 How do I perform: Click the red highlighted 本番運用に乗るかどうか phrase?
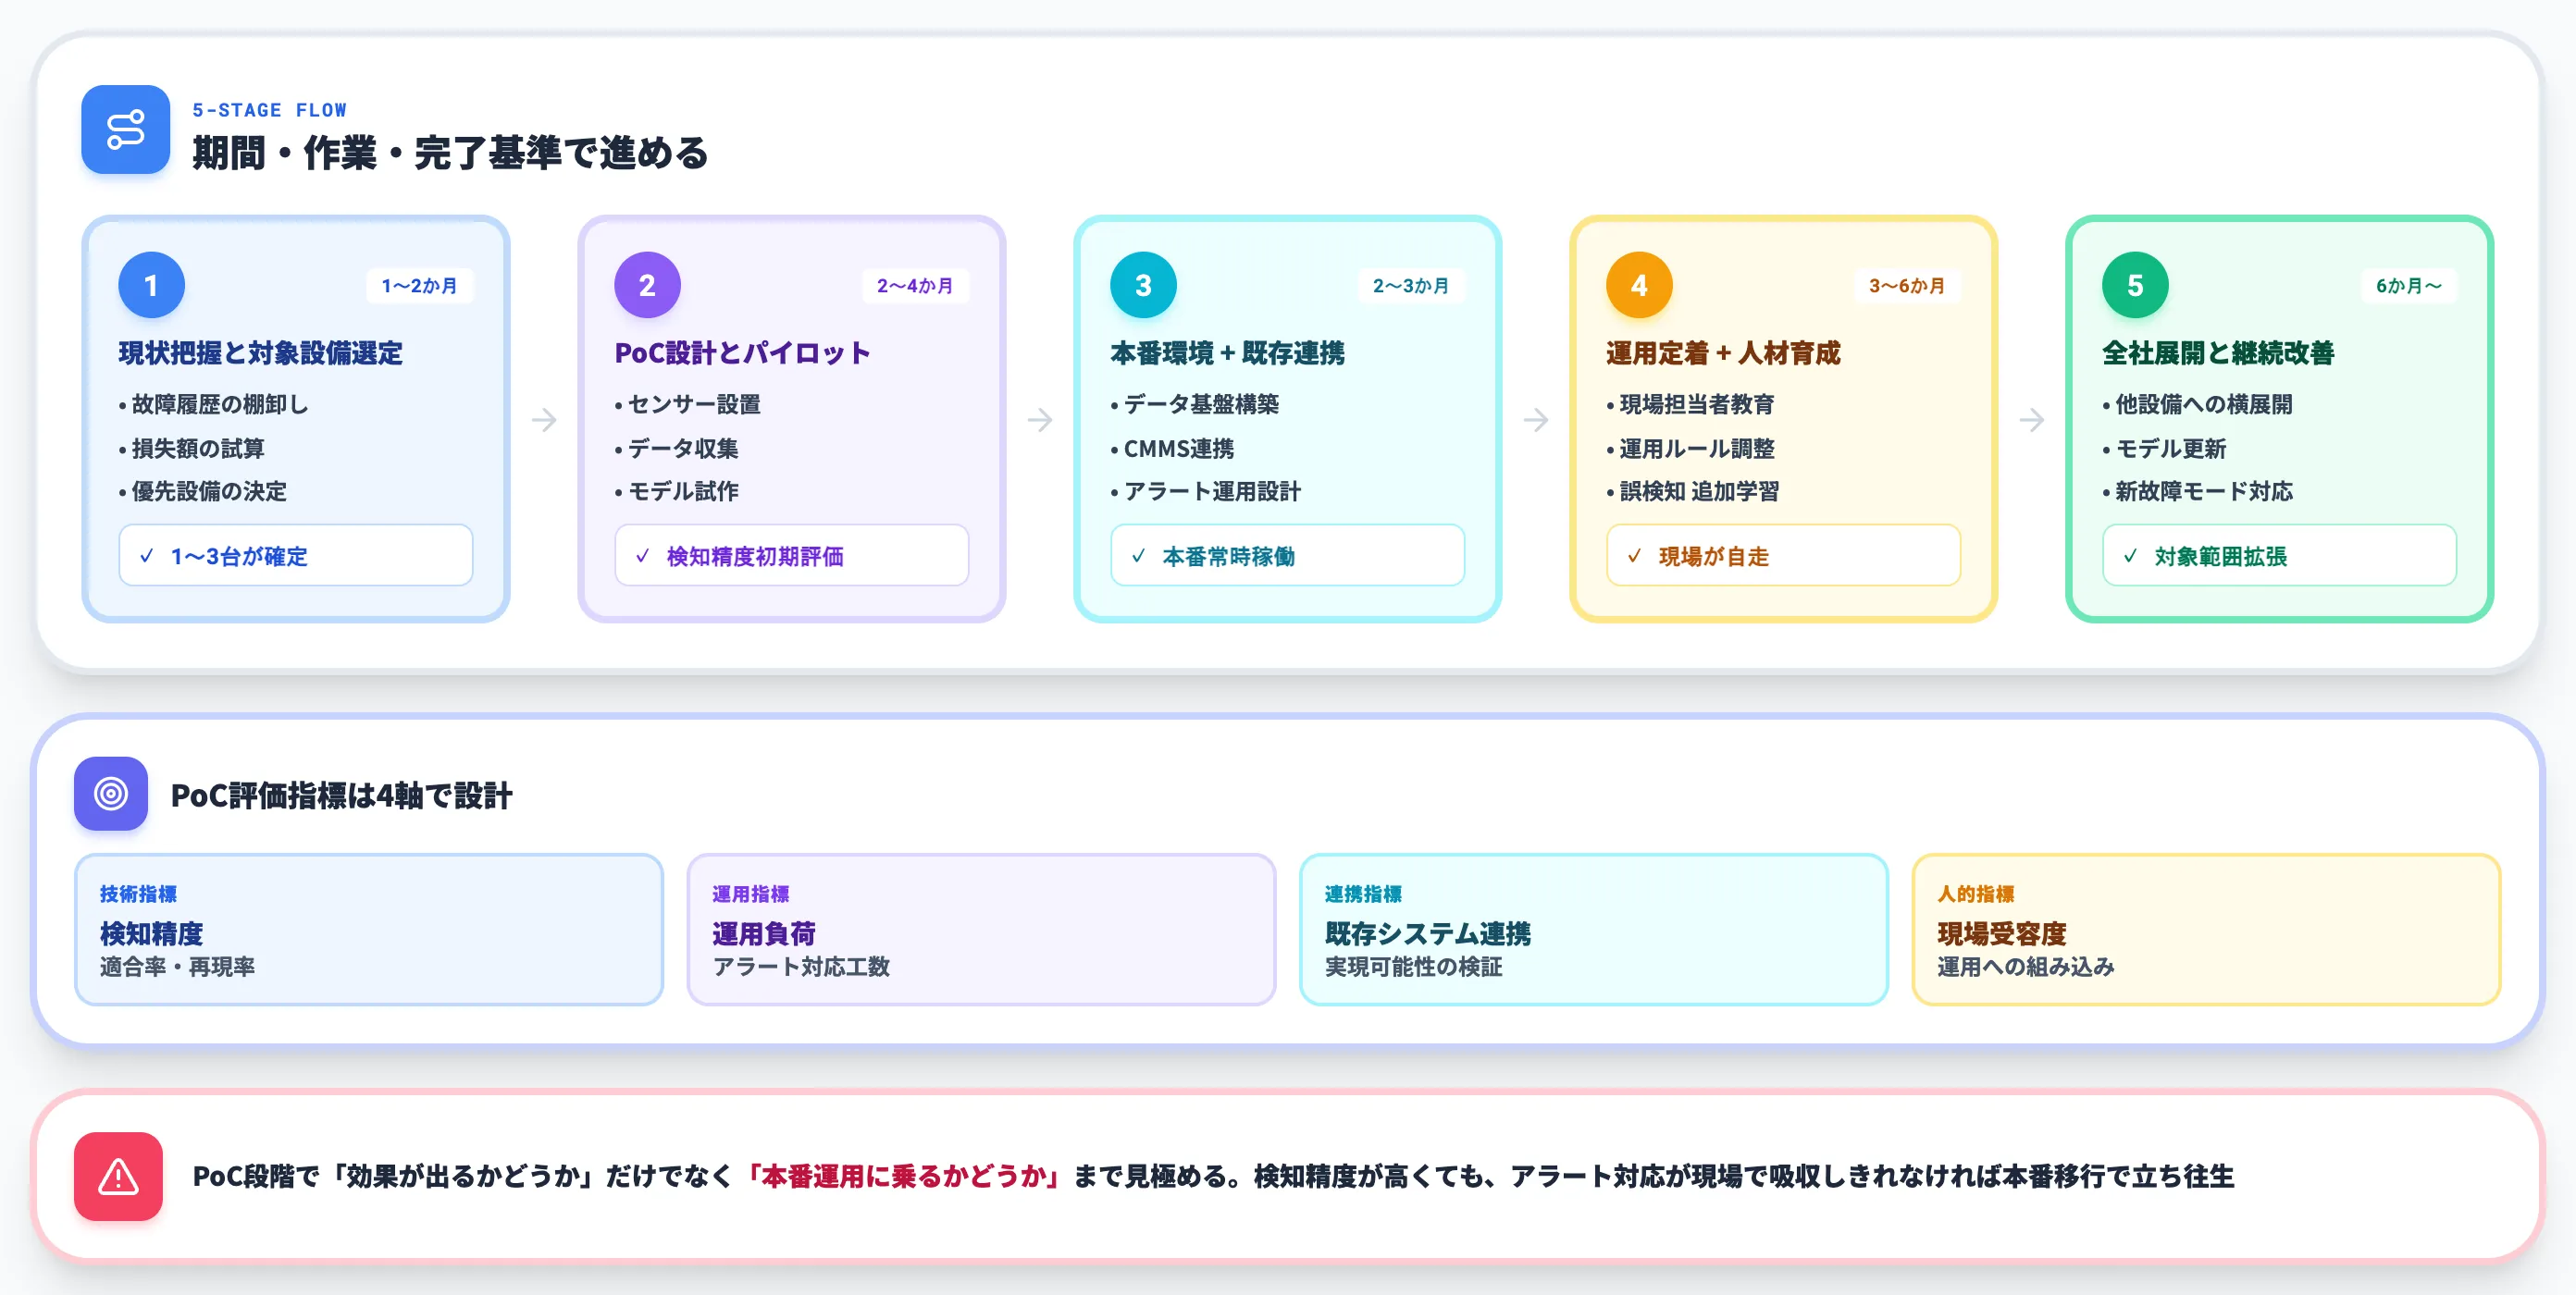(x=903, y=1176)
